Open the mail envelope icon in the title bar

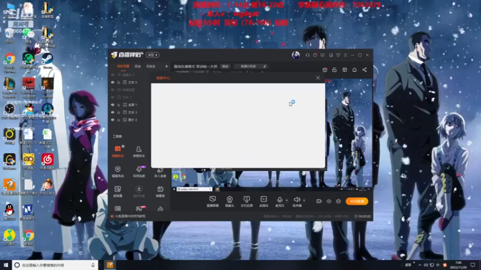pyautogui.click(x=315, y=55)
